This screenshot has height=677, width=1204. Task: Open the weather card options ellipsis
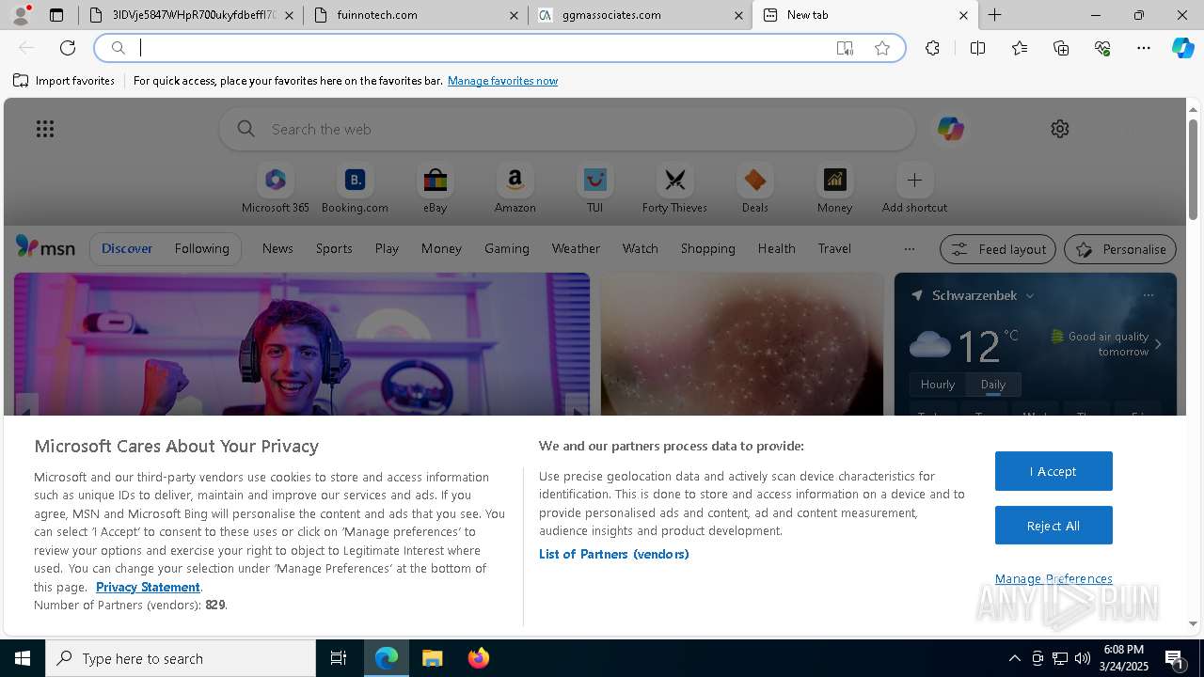1148,295
